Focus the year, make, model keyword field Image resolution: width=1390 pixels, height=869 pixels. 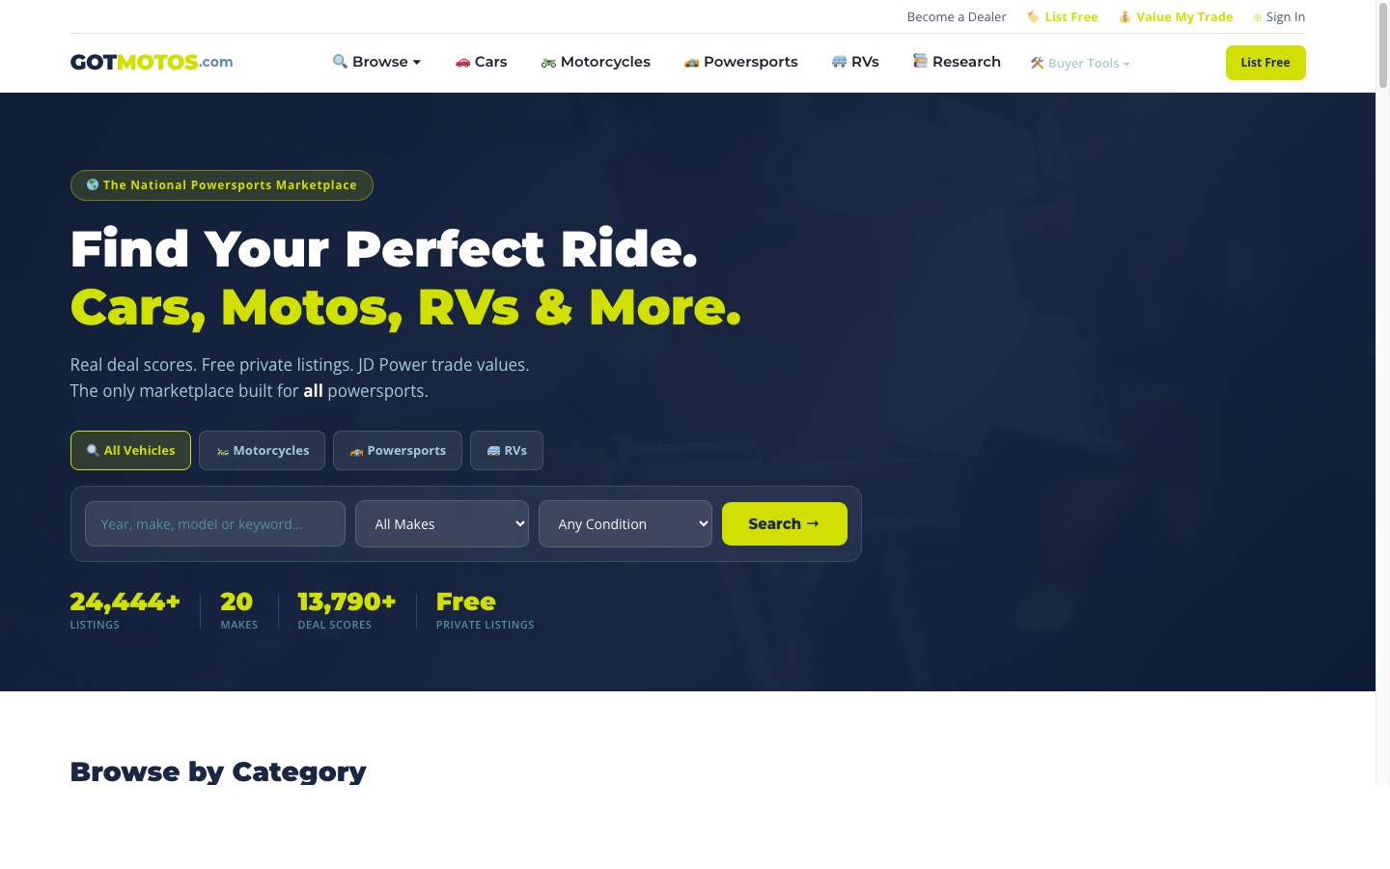215,524
